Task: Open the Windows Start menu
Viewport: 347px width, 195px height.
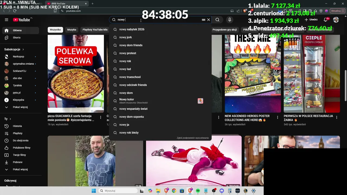Action: point(94,191)
